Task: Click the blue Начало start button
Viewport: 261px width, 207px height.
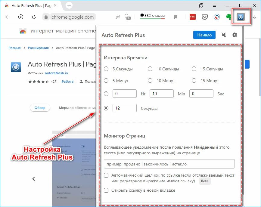Action: 204,35
